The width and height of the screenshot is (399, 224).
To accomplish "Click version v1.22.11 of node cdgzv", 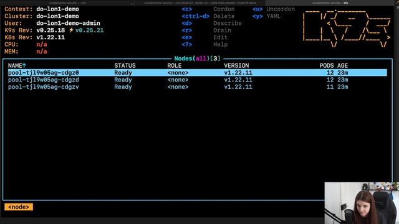I will tap(238, 87).
